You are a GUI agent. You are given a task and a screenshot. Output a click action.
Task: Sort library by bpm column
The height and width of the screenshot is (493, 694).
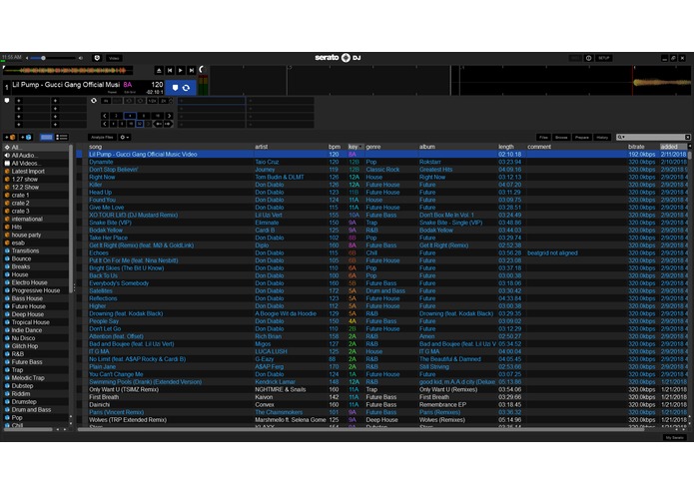(335, 147)
